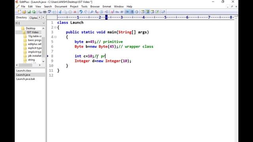The image size is (253, 142).
Task: Save the file with the Save icon
Action: 29,12
